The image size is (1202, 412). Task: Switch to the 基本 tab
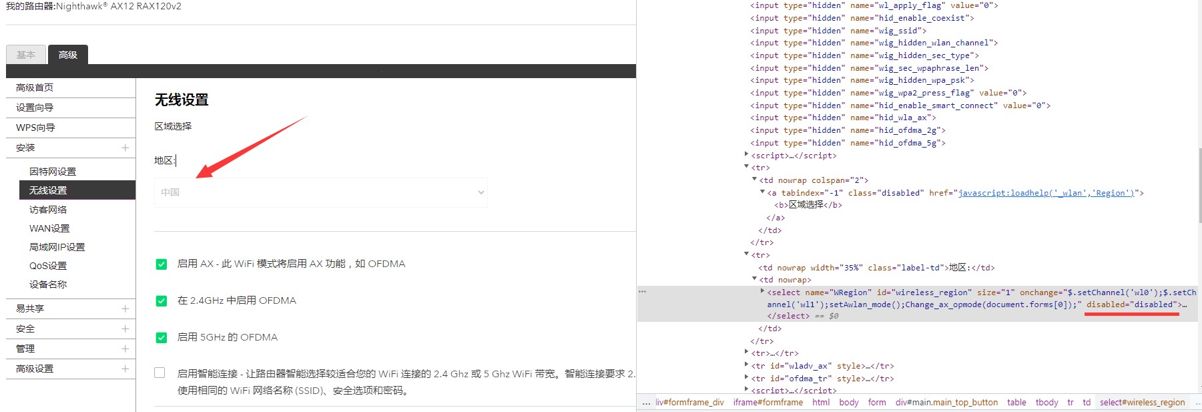click(26, 55)
